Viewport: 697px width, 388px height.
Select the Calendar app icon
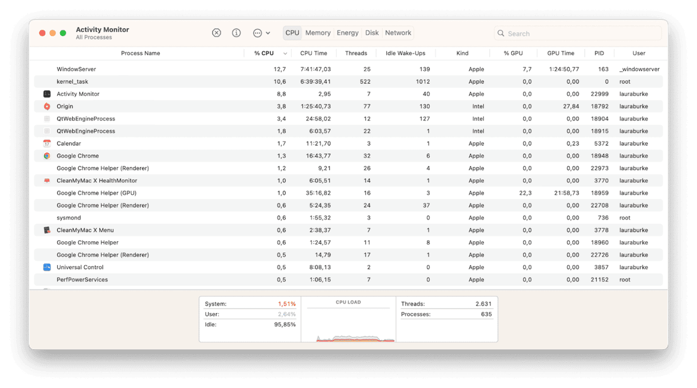(x=46, y=143)
